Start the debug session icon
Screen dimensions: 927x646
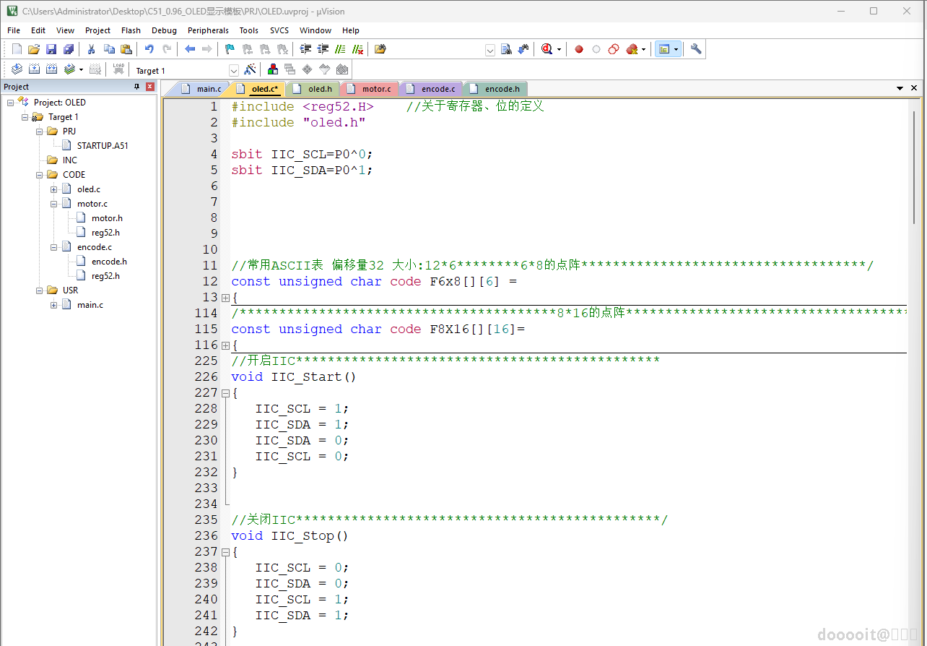click(x=547, y=49)
